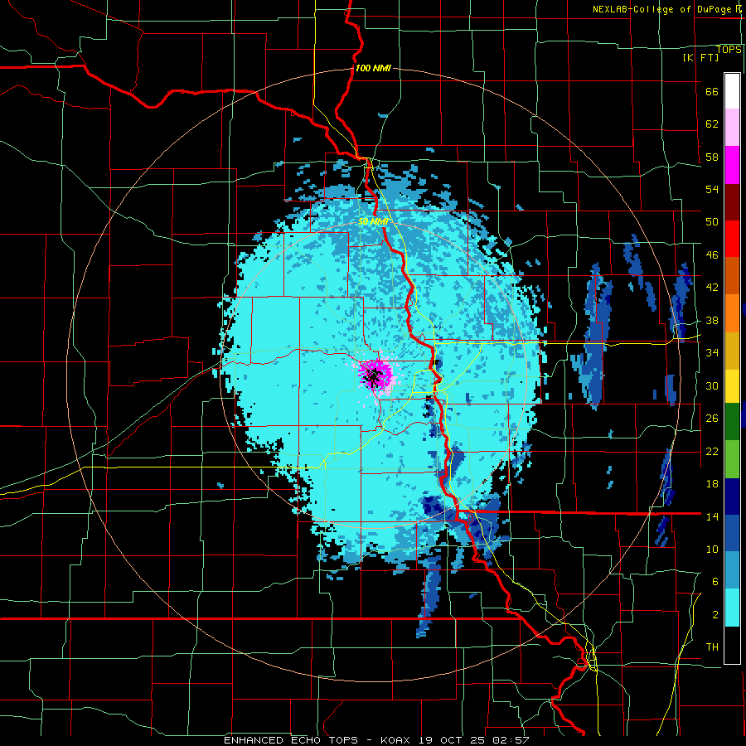Click the bright red 50 kft legend swatch
The width and height of the screenshot is (746, 746).
tap(732, 239)
